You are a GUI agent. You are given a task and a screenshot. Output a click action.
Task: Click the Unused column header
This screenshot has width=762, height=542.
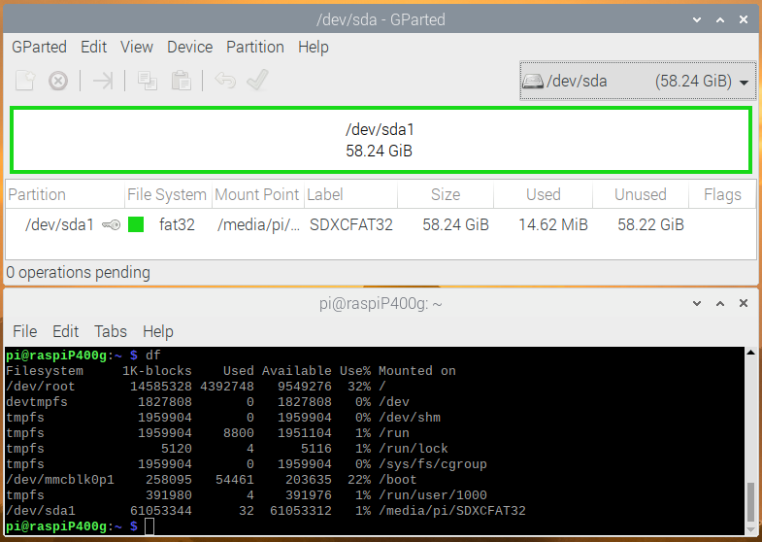tap(640, 194)
